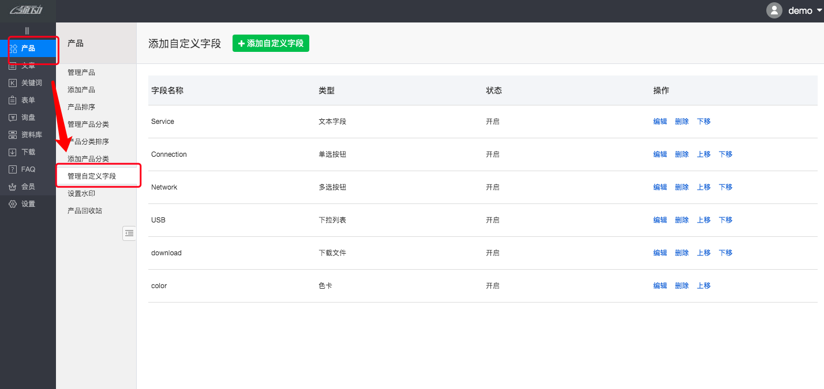Move the USB field down with 下移
The image size is (824, 389).
(725, 220)
